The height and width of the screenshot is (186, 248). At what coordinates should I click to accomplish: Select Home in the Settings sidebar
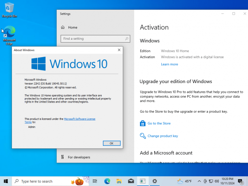coord(73,28)
